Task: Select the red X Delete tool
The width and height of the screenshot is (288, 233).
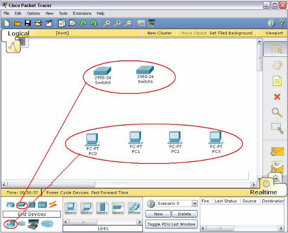Action: coord(277,97)
